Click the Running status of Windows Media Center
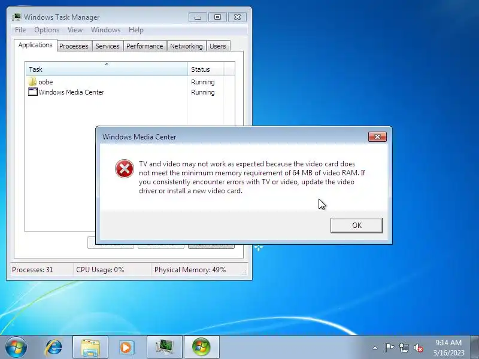This screenshot has height=359, width=479. pos(203,92)
